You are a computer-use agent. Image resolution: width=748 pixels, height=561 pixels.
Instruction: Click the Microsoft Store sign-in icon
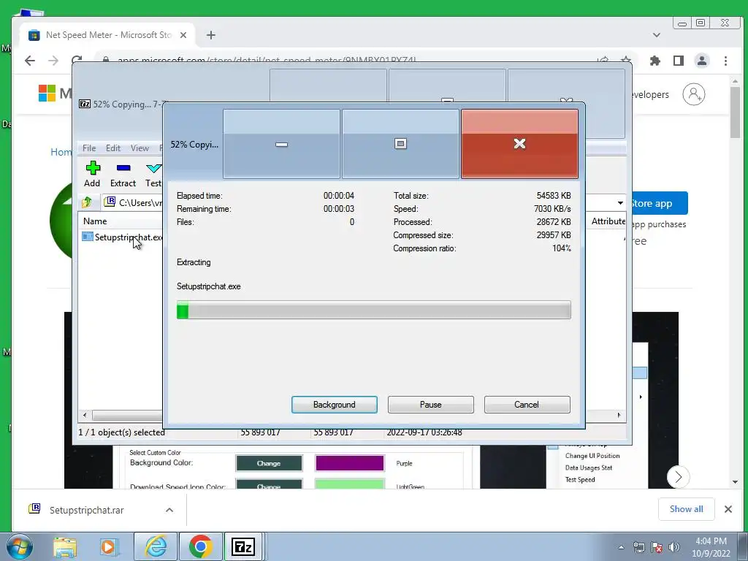[x=694, y=94]
